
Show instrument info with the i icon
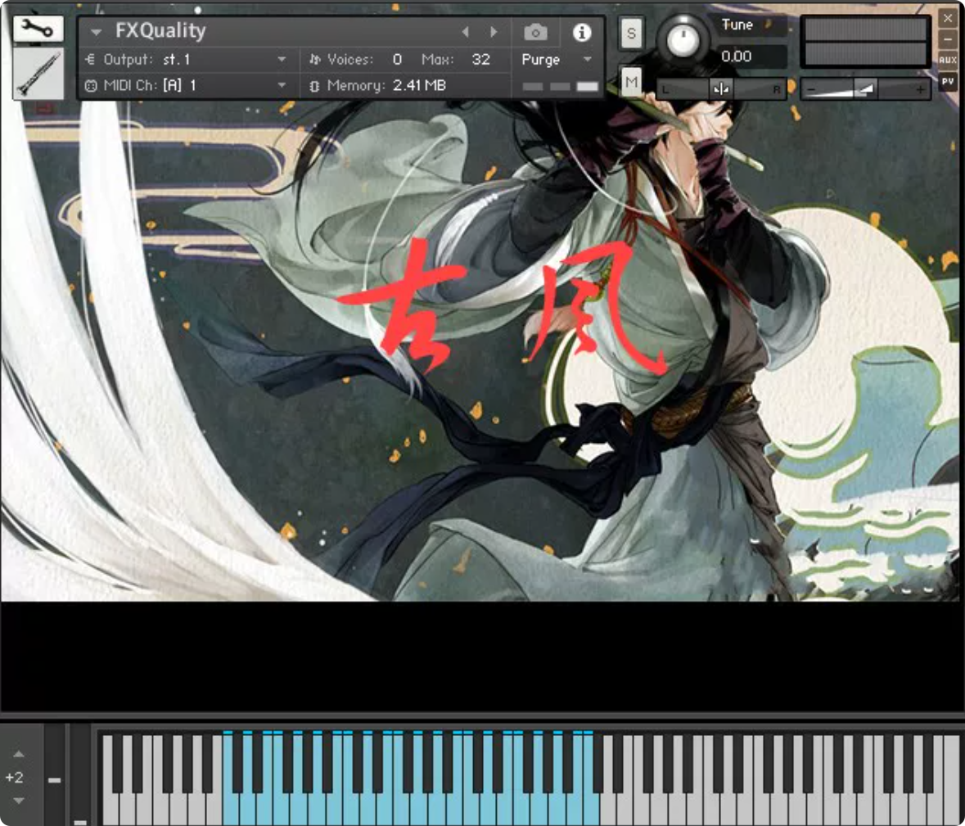click(x=582, y=32)
